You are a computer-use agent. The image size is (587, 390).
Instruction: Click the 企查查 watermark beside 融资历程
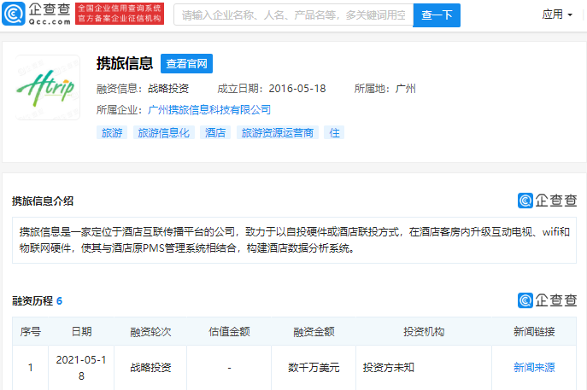pyautogui.click(x=547, y=300)
